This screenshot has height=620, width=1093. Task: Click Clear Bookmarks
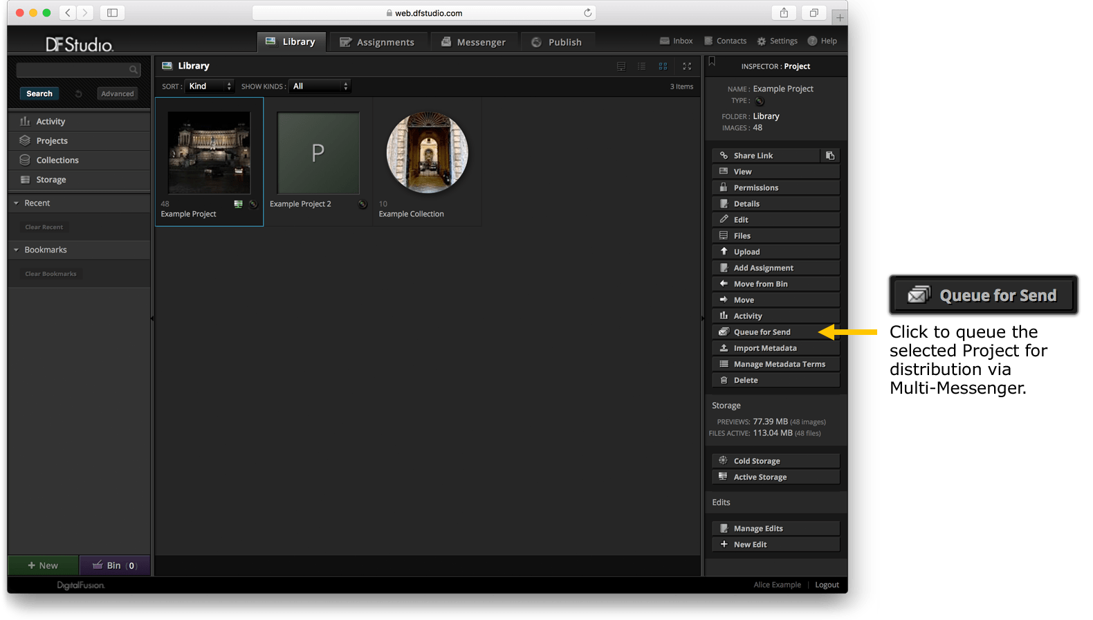(x=50, y=274)
